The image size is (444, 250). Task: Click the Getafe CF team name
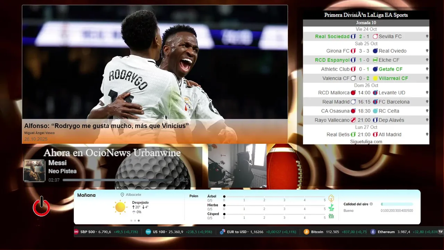pyautogui.click(x=391, y=69)
